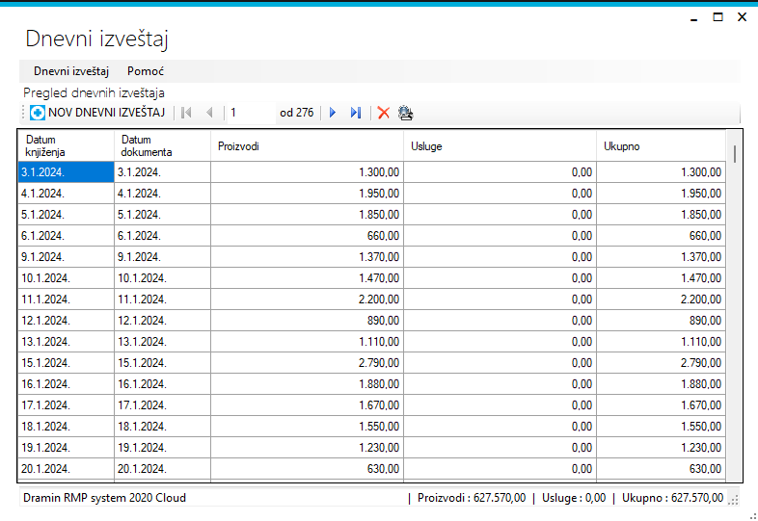Click the blue plus icon for new report
The height and width of the screenshot is (521, 758).
(x=38, y=113)
